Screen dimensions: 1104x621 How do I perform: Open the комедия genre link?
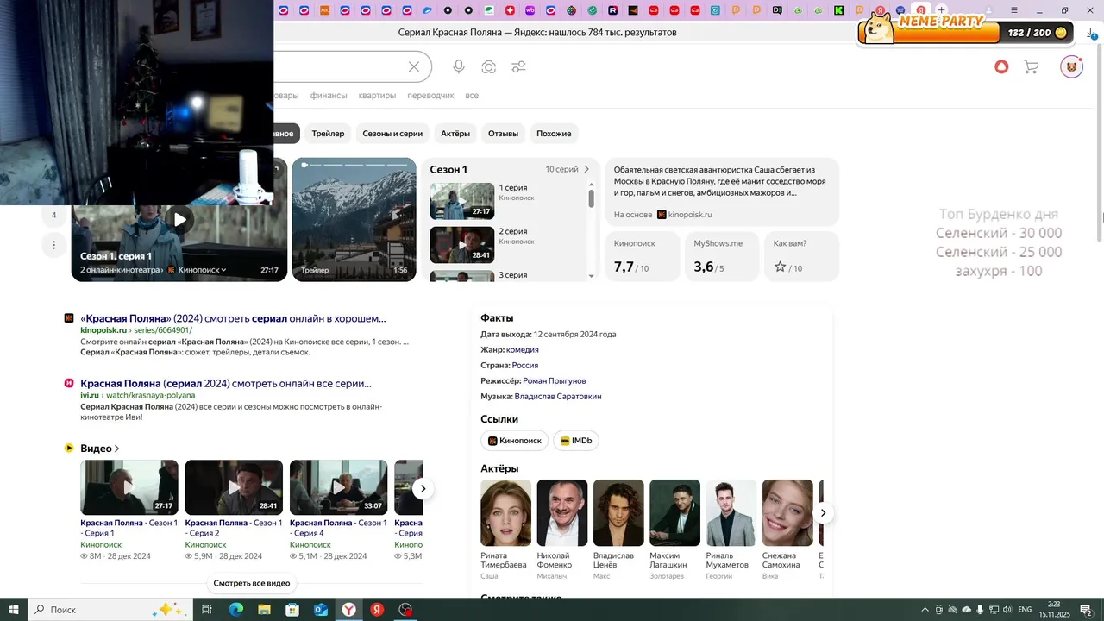523,350
